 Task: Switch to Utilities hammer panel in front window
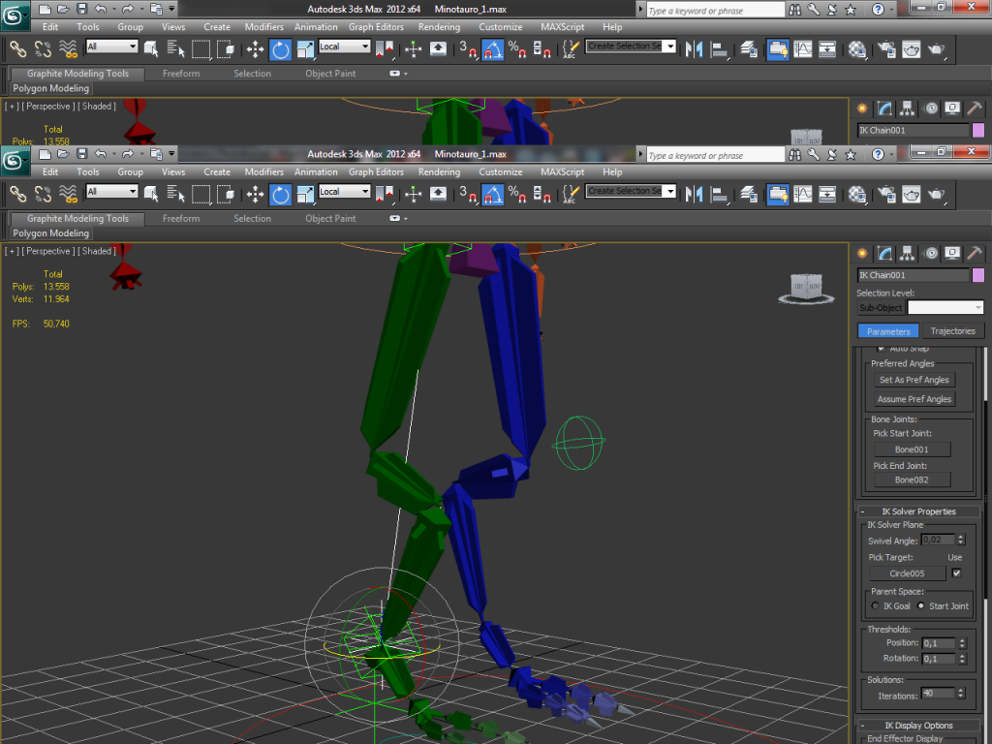(x=975, y=254)
